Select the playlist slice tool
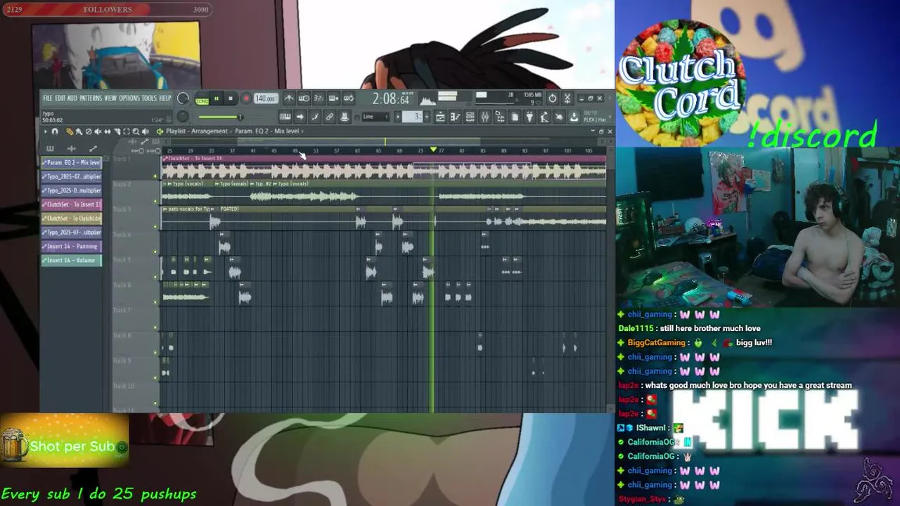 (x=117, y=131)
